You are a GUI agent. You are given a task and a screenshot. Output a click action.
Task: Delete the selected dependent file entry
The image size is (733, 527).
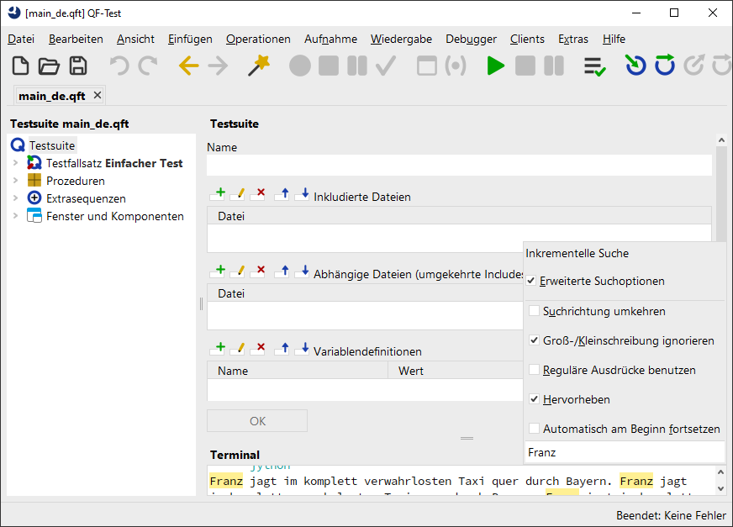(258, 271)
